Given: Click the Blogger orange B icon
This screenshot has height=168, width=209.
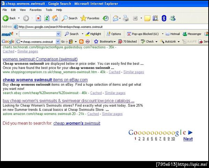Looking at the screenshot, I should [81, 41].
